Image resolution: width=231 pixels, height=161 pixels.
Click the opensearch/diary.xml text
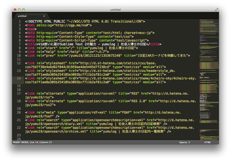[64, 124]
